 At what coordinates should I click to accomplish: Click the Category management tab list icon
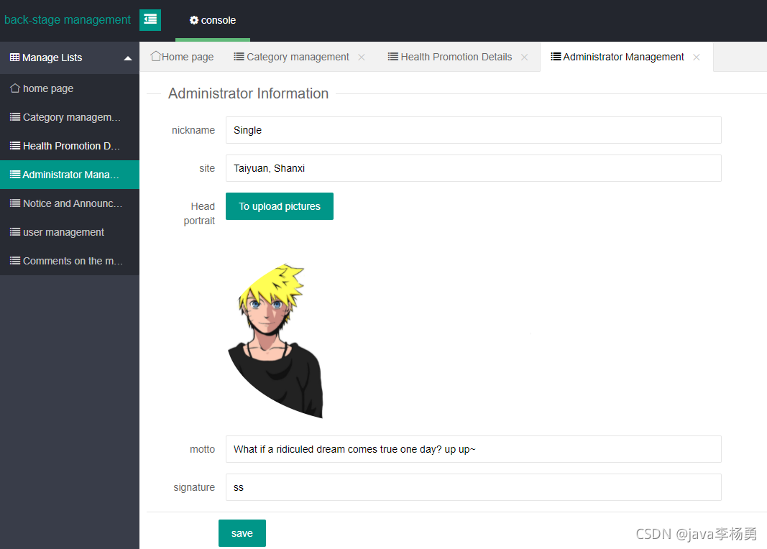(x=239, y=56)
